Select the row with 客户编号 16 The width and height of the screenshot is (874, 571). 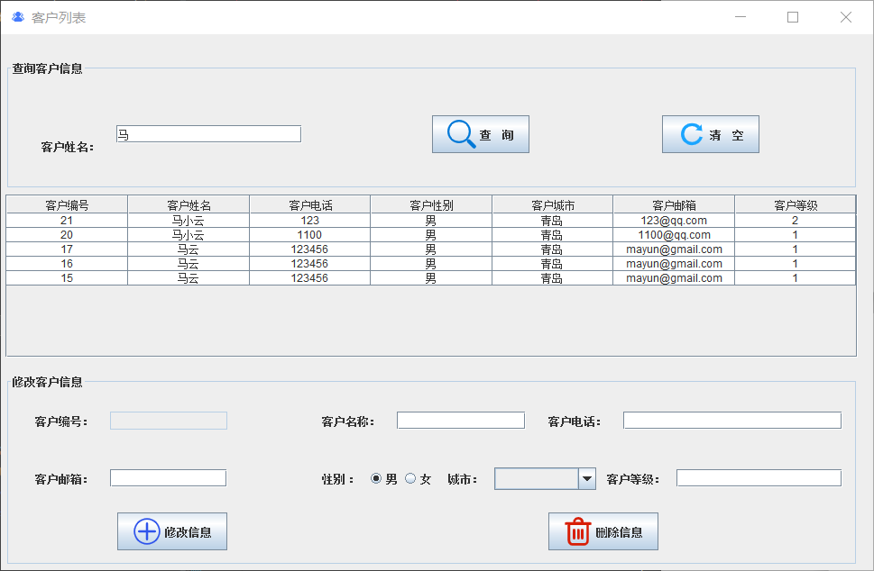(x=431, y=264)
